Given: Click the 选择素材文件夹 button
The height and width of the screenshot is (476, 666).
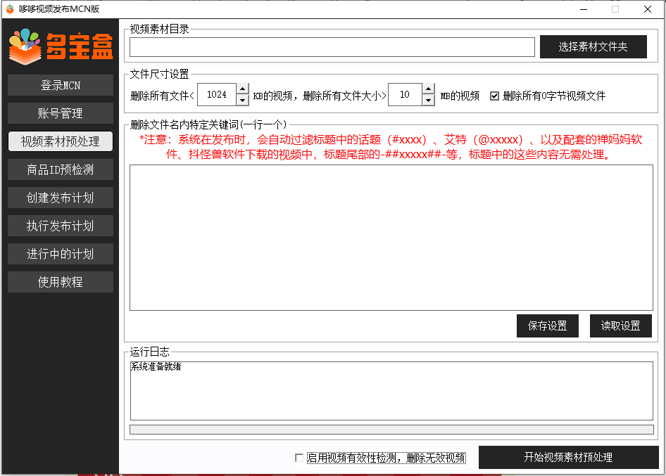Looking at the screenshot, I should [x=593, y=46].
